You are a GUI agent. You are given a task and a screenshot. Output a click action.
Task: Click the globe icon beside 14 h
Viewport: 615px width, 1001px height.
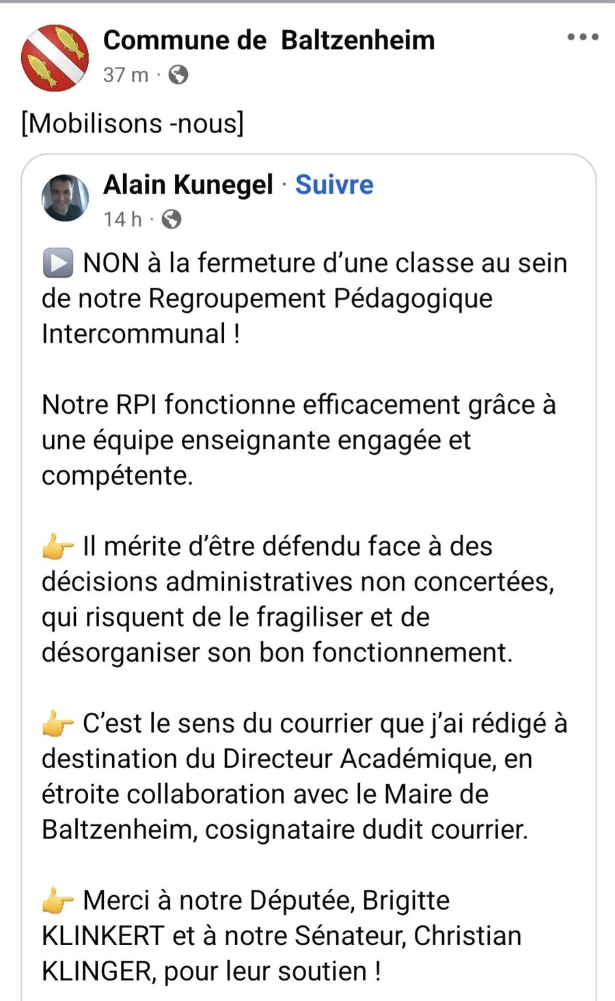(x=172, y=219)
